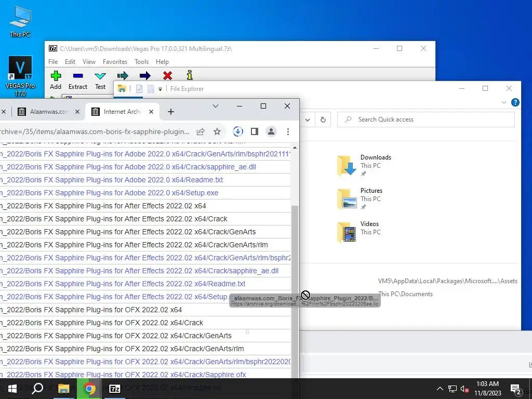
Task: Open Adobe 2022.0 x64/Setup.exe link
Action: click(109, 193)
